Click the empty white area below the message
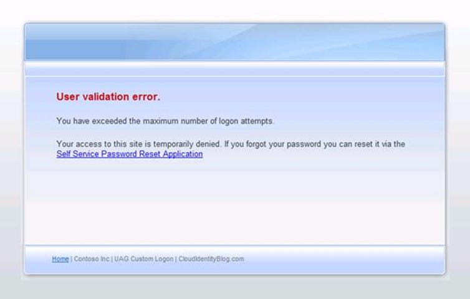The width and height of the screenshot is (470, 299). [234, 206]
